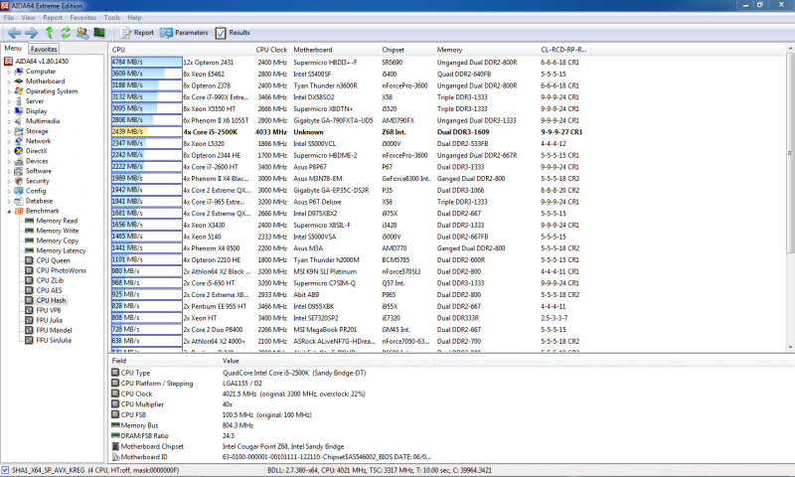
Task: Click the green Up arrow toolbar icon
Action: (x=49, y=33)
